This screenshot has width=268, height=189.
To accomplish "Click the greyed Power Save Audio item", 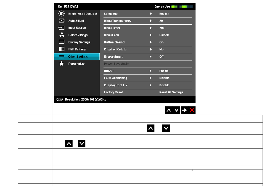I will click(x=116, y=64).
